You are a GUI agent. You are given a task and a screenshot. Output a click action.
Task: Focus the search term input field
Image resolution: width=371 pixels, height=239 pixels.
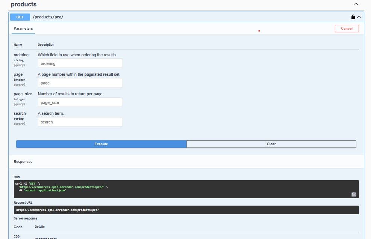(x=80, y=122)
